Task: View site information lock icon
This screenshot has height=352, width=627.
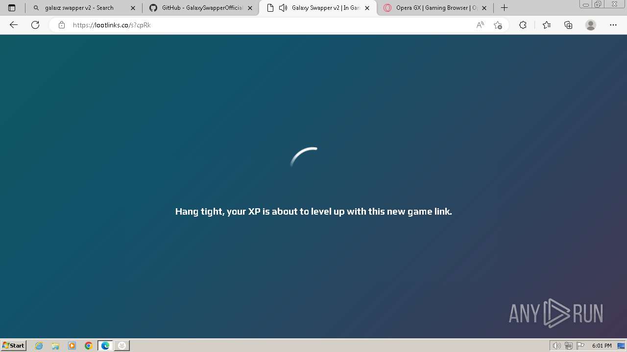Action: [61, 25]
